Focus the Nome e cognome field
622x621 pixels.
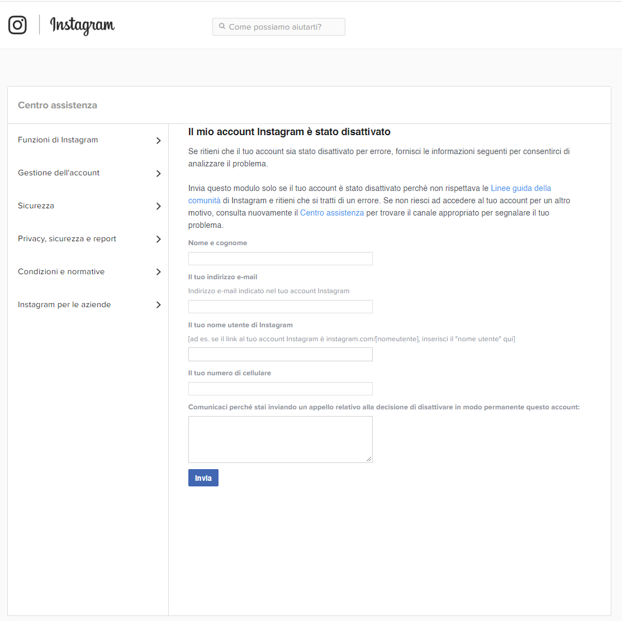[280, 259]
